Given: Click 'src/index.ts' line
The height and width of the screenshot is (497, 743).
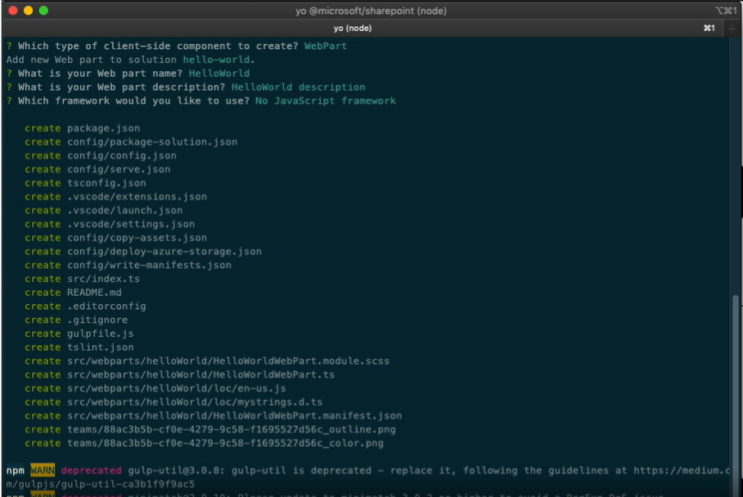Looking at the screenshot, I should click(x=103, y=280).
